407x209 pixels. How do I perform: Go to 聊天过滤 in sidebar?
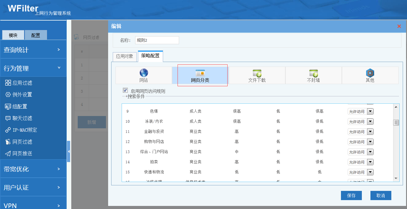pyautogui.click(x=22, y=118)
